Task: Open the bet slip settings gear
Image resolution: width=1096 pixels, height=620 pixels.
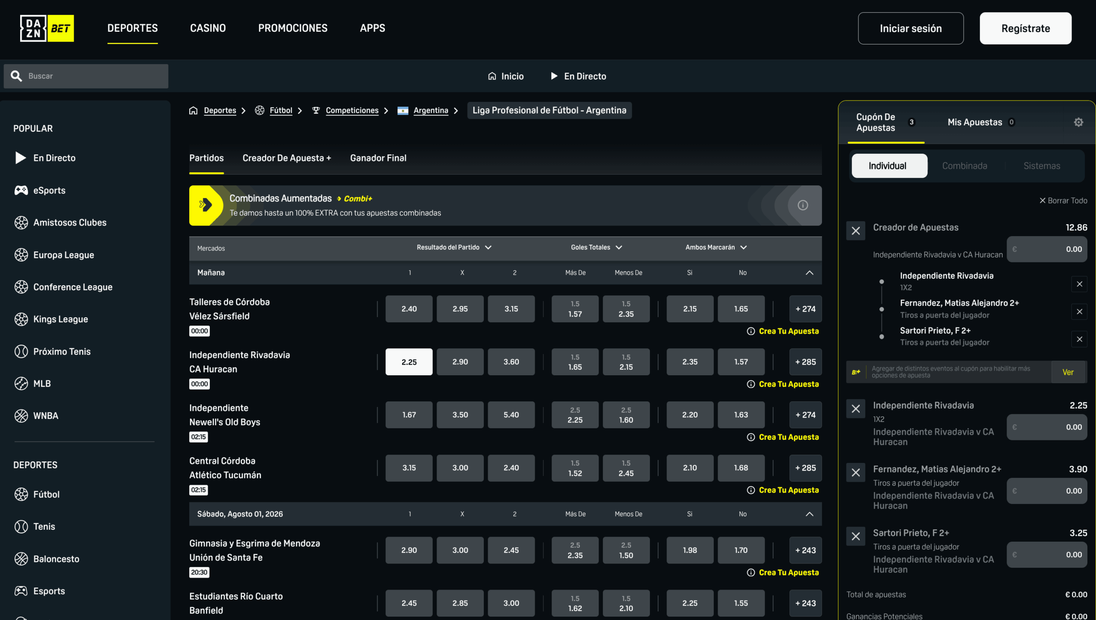Action: (x=1078, y=122)
